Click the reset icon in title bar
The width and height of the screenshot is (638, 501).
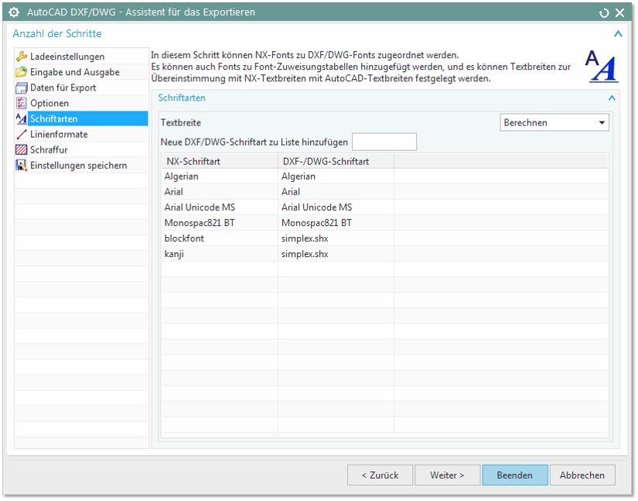604,12
